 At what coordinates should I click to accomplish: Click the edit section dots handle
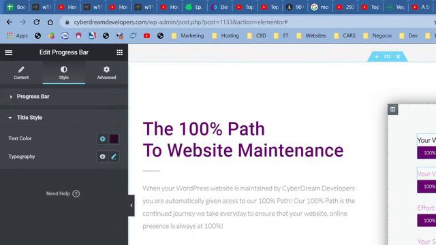388,56
